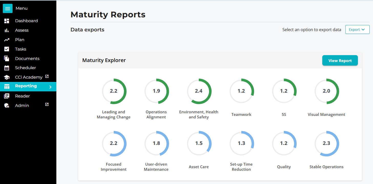
Task: Click the Tasks checkmark icon
Action: [x=7, y=49]
